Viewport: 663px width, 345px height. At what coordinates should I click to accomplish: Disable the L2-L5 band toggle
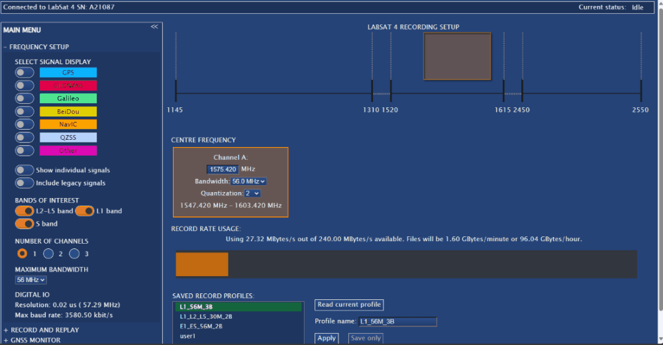tap(25, 211)
